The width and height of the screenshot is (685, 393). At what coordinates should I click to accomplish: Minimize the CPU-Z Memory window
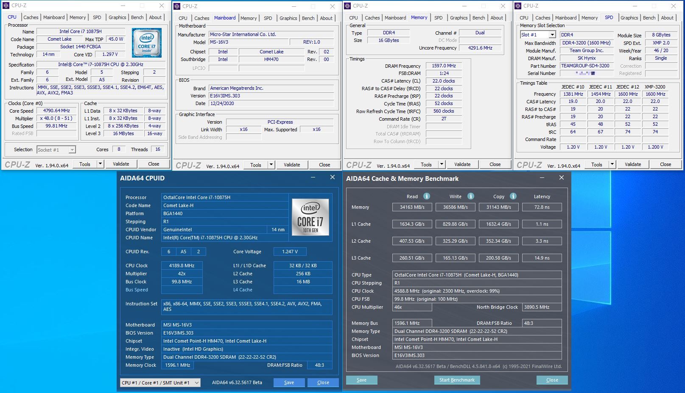[464, 6]
